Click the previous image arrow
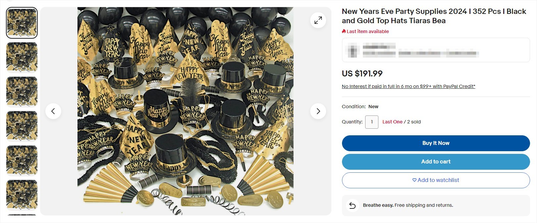The height and width of the screenshot is (223, 537). (x=53, y=111)
